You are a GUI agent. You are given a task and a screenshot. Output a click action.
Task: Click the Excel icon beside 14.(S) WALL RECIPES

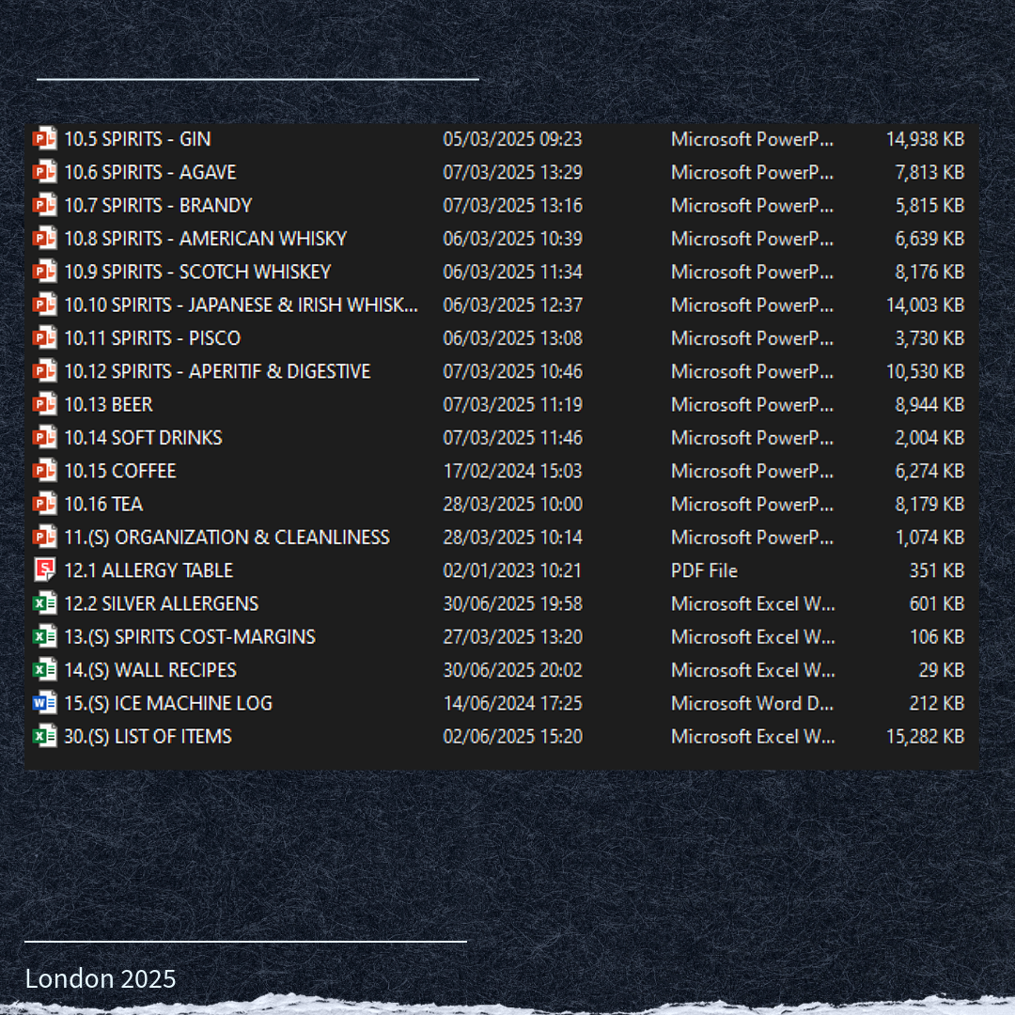[45, 670]
